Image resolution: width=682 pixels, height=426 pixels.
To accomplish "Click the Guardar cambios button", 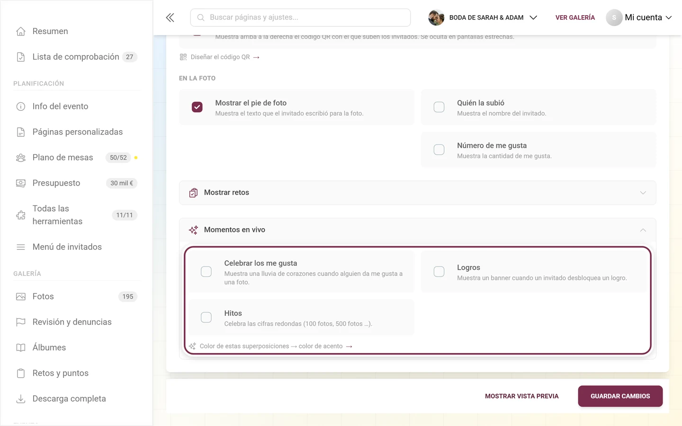I will point(620,396).
